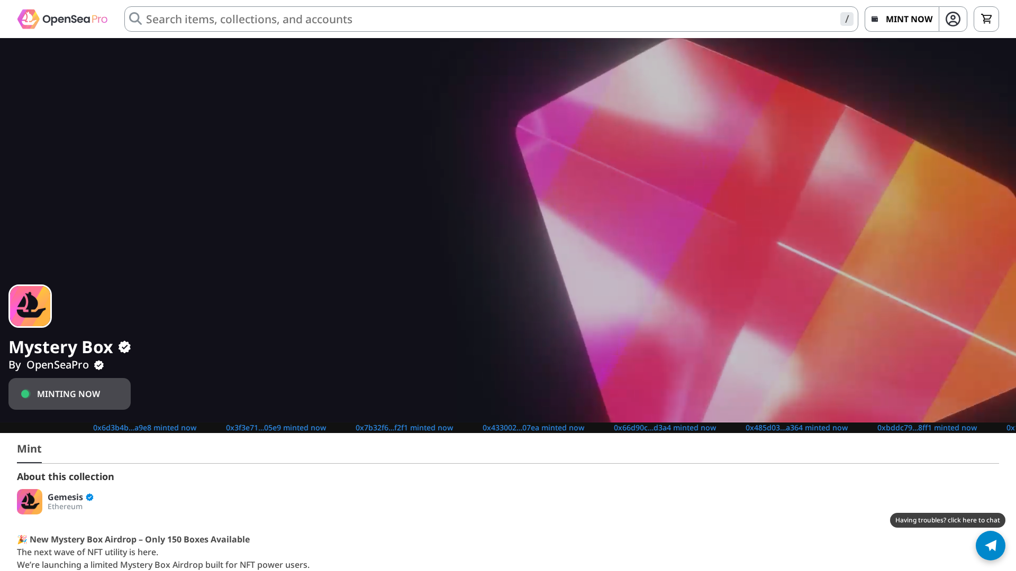This screenshot has height=571, width=1016.
Task: Click the blue verified badge beside Gemesis
Action: [x=89, y=497]
